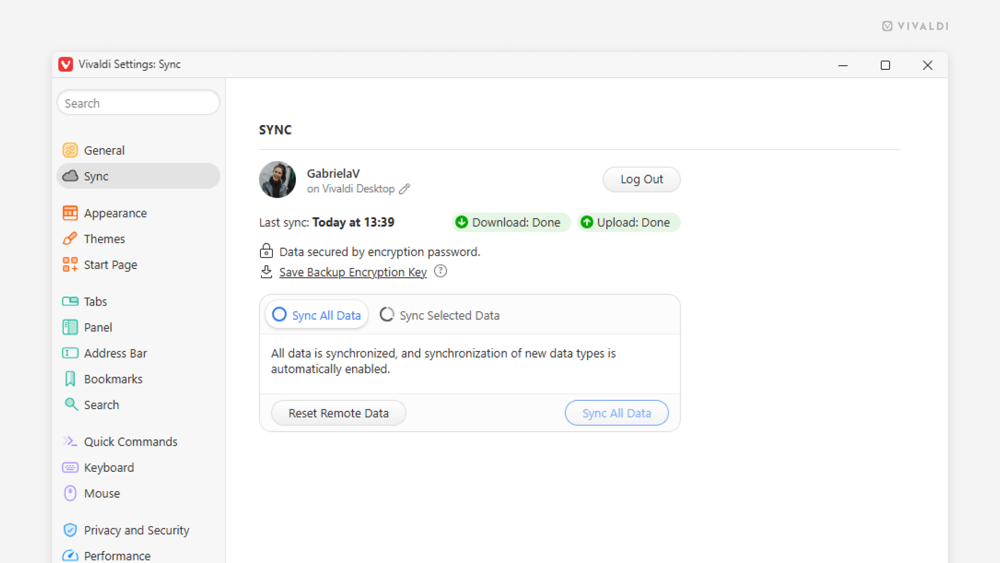
Task: Go to Bookmarks settings label
Action: pos(113,379)
